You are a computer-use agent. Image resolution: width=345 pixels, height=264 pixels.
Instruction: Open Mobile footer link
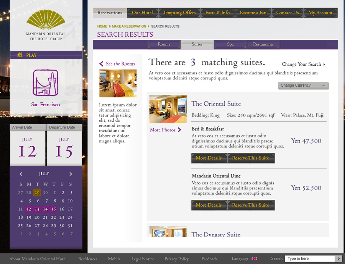click(x=114, y=259)
